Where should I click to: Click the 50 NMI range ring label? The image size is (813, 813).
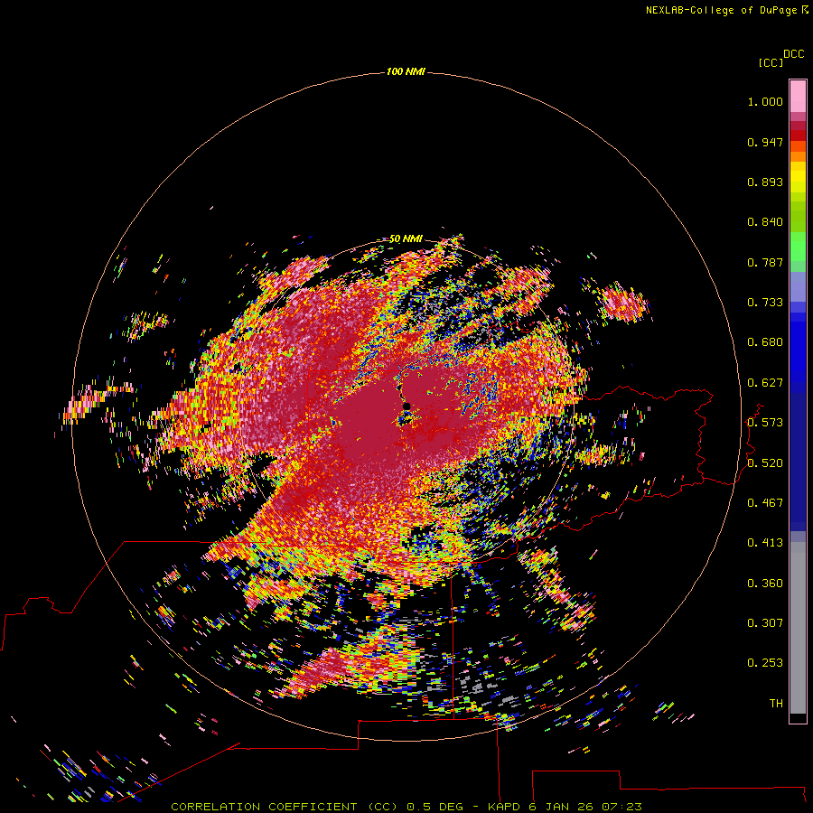coord(406,239)
